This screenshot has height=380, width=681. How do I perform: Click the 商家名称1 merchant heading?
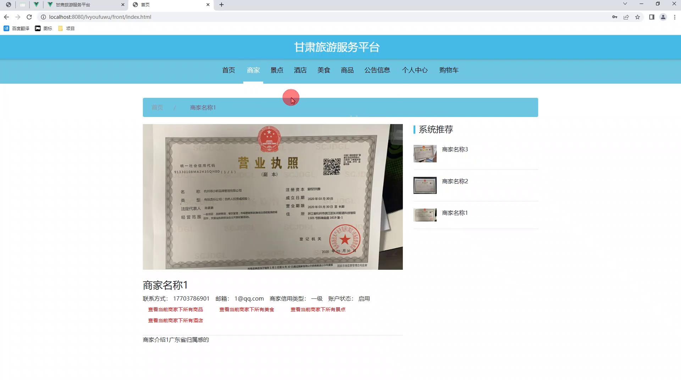165,285
